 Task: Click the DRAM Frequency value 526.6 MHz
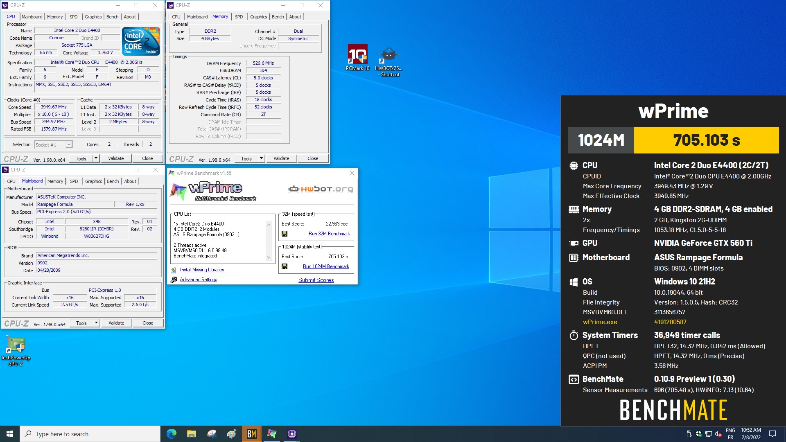pyautogui.click(x=263, y=63)
